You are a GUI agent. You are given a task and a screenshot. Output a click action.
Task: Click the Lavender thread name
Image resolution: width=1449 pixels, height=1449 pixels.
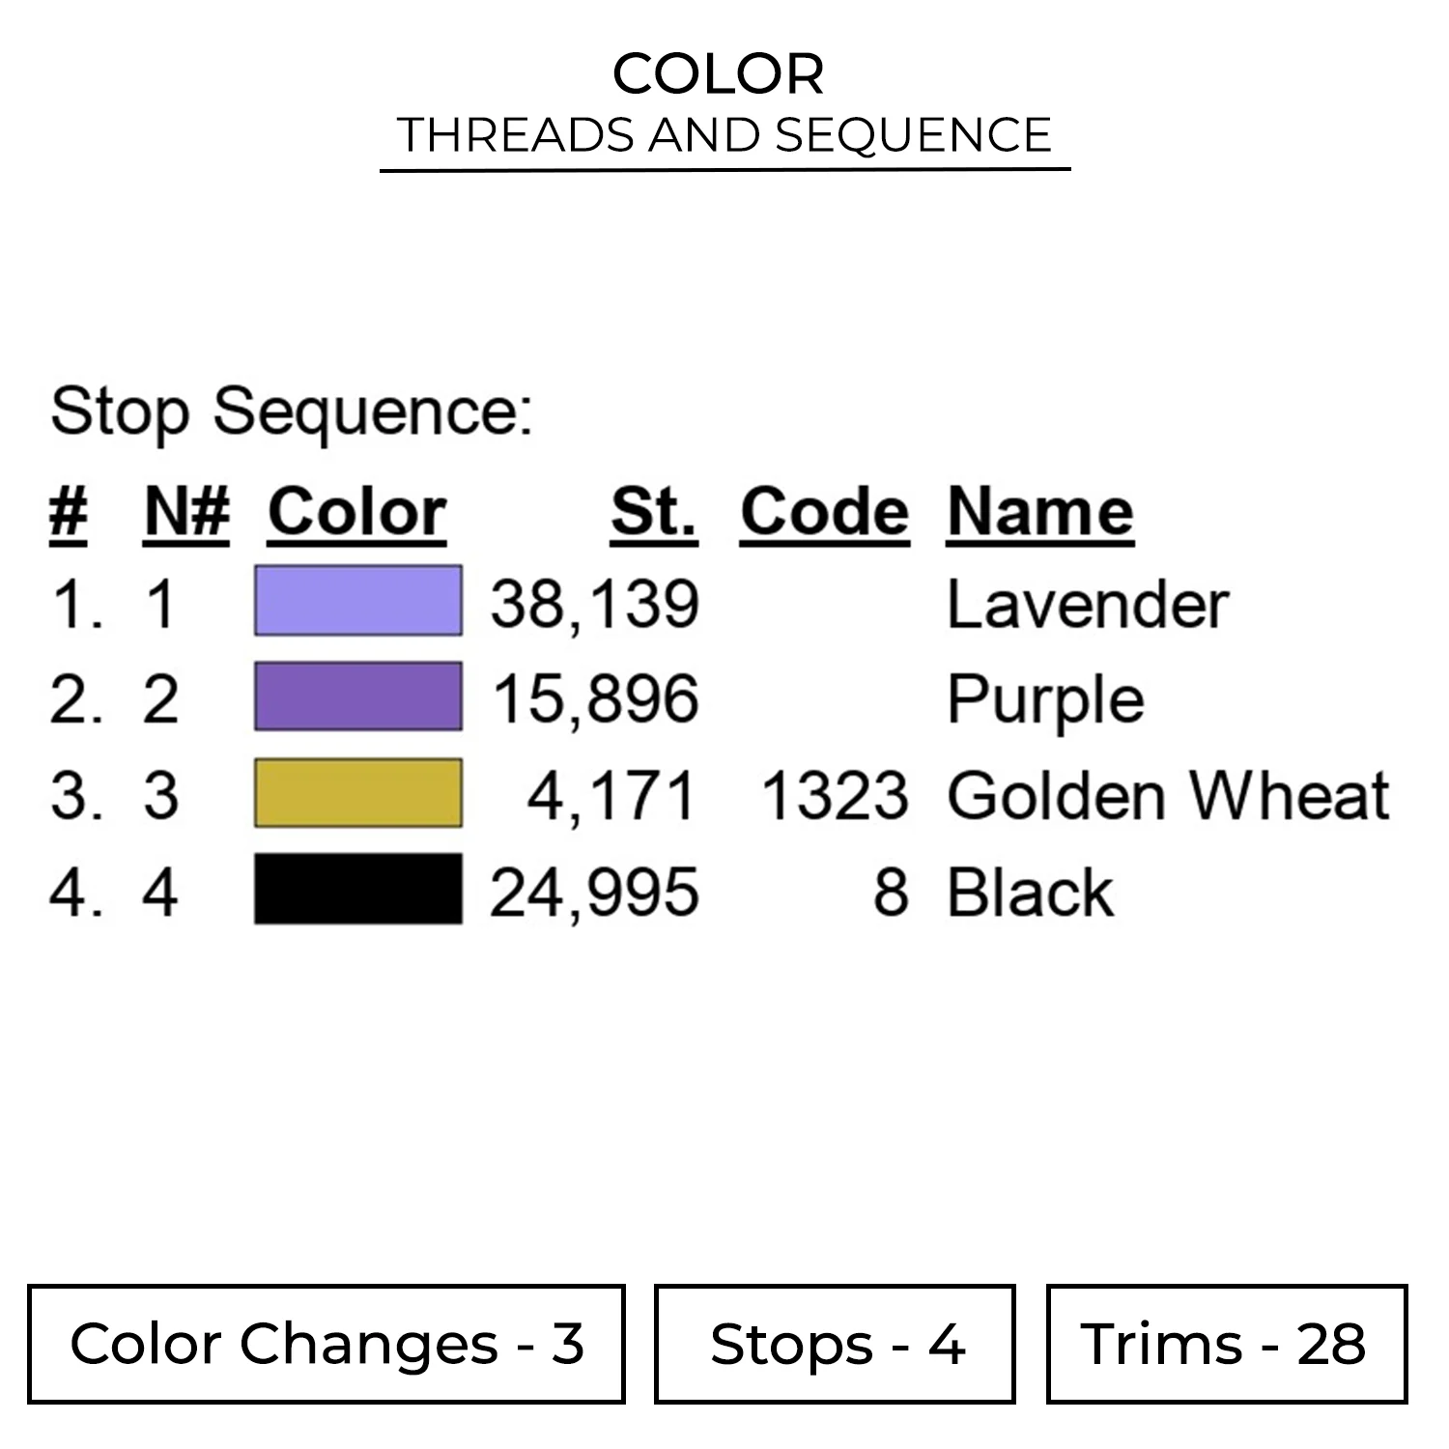[1087, 605]
